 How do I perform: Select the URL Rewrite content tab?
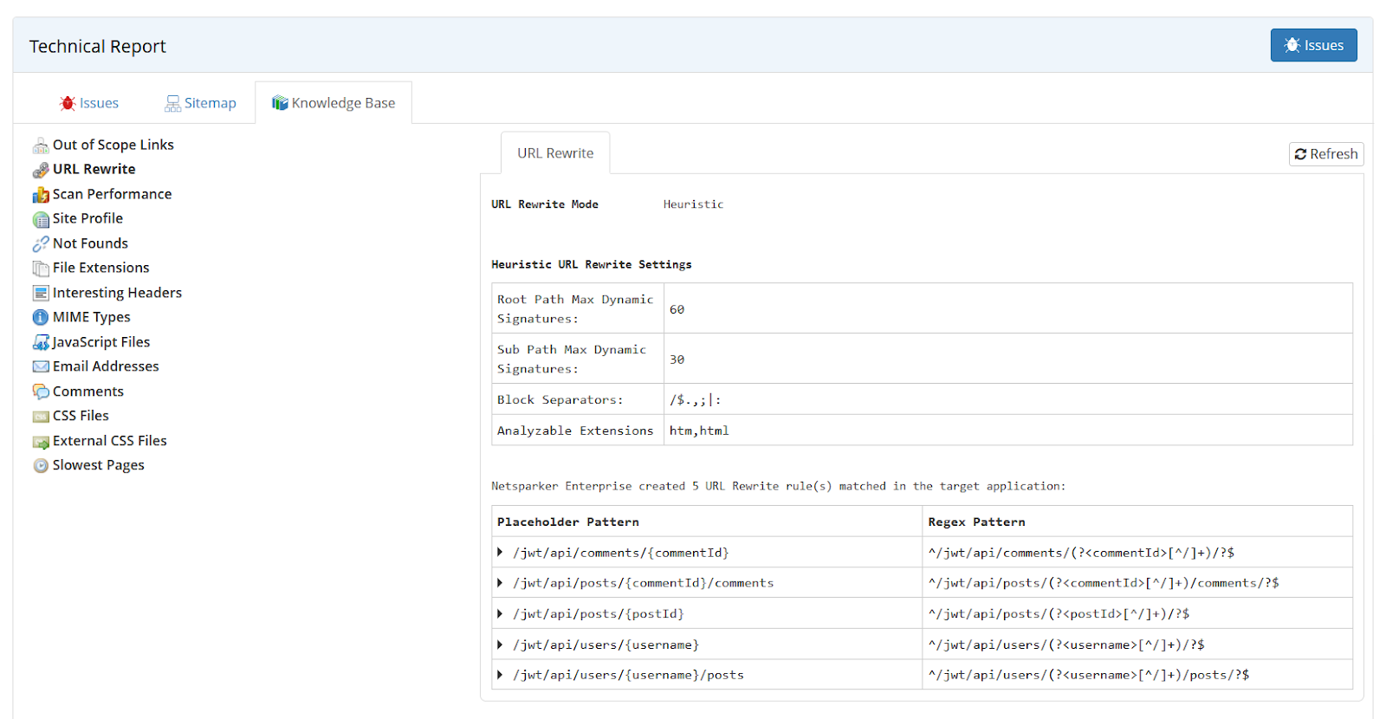click(555, 153)
